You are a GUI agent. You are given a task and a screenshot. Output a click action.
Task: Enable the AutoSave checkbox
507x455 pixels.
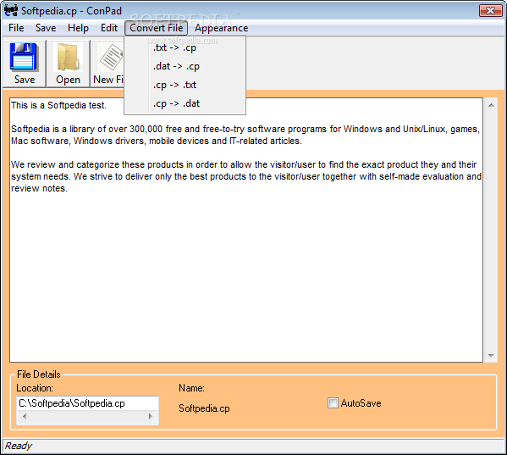tap(333, 403)
